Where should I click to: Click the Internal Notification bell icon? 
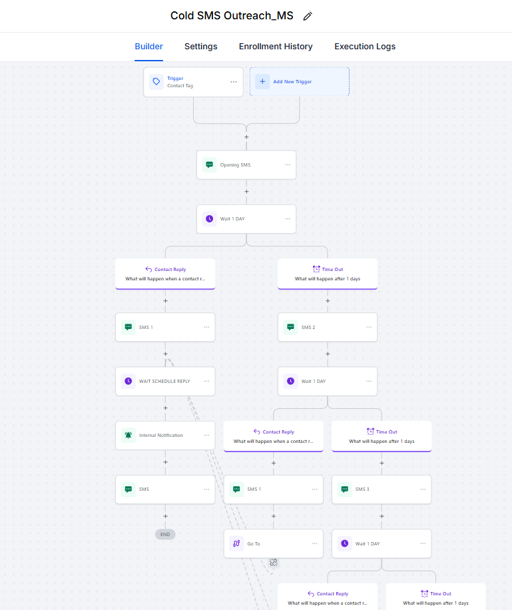point(128,436)
